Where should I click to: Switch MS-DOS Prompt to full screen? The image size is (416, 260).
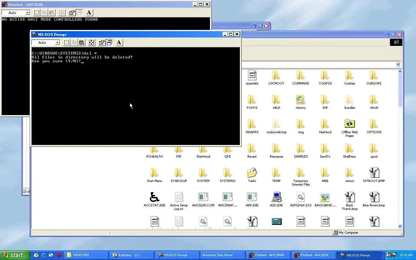(x=92, y=43)
